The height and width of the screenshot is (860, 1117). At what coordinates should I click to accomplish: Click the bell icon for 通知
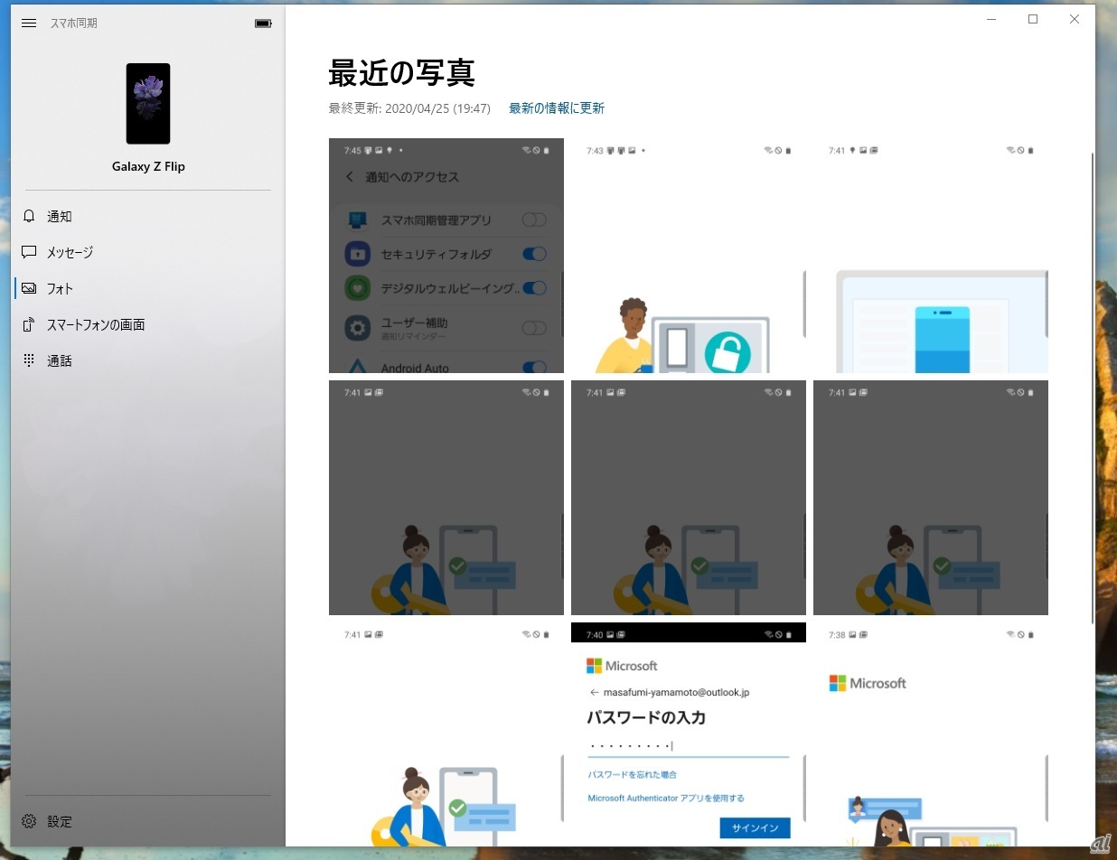29,217
